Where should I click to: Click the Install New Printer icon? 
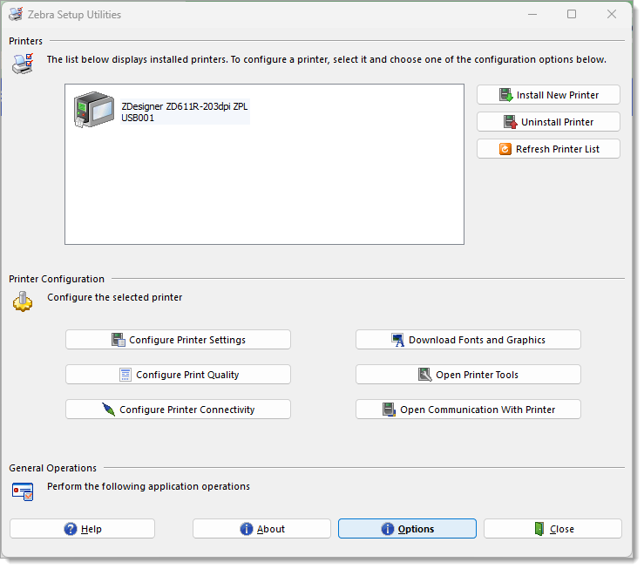click(506, 95)
